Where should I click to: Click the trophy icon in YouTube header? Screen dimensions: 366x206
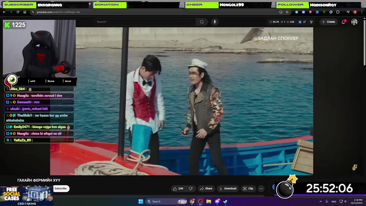pos(311,22)
